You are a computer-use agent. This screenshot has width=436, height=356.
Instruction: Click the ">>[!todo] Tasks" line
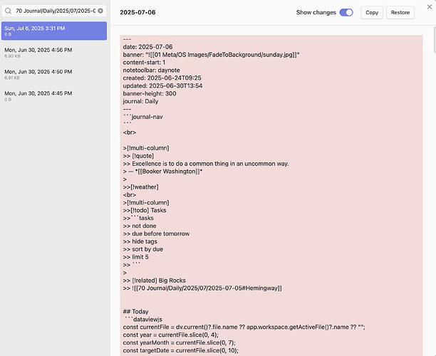click(x=145, y=210)
